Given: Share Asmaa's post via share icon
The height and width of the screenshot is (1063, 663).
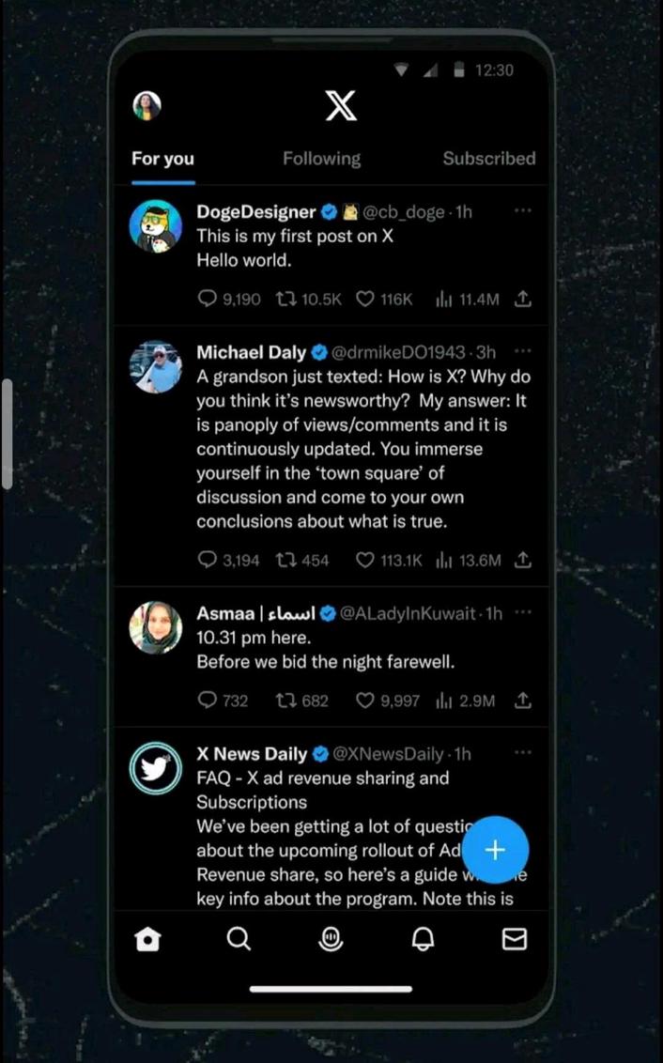Looking at the screenshot, I should pyautogui.click(x=523, y=701).
